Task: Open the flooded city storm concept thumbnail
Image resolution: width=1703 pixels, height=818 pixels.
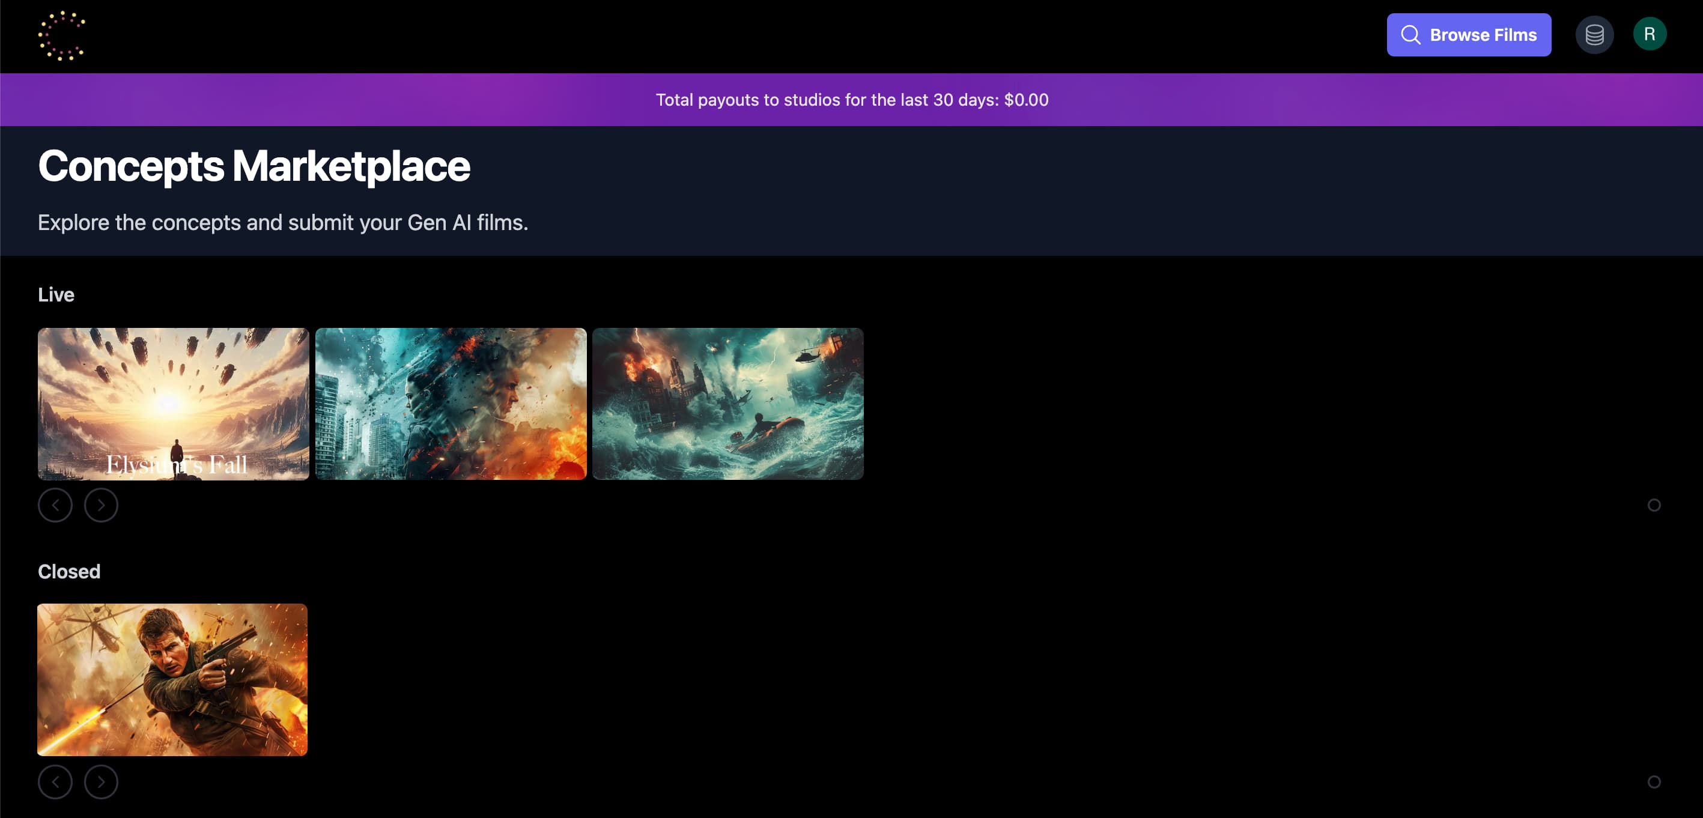Action: [x=728, y=404]
